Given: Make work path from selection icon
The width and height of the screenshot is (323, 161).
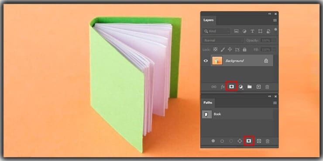Looking at the screenshot, I should tap(240, 141).
